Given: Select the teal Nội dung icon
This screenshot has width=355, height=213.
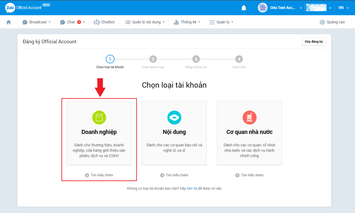Looking at the screenshot, I should pos(174,118).
